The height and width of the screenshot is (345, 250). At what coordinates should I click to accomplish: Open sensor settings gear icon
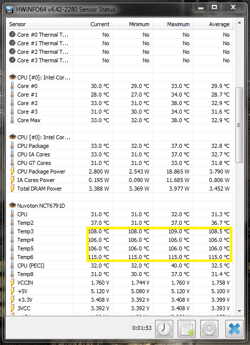209,328
